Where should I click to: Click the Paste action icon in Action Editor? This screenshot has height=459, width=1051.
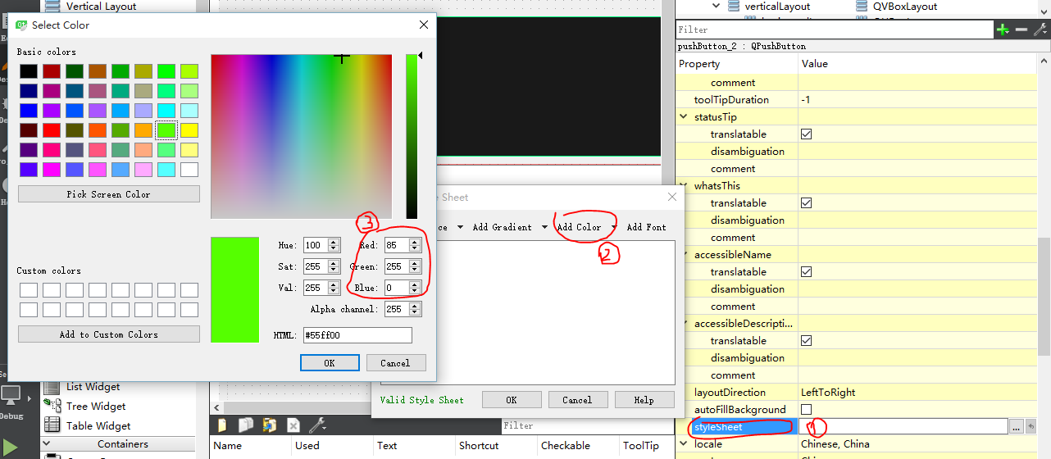click(x=270, y=425)
